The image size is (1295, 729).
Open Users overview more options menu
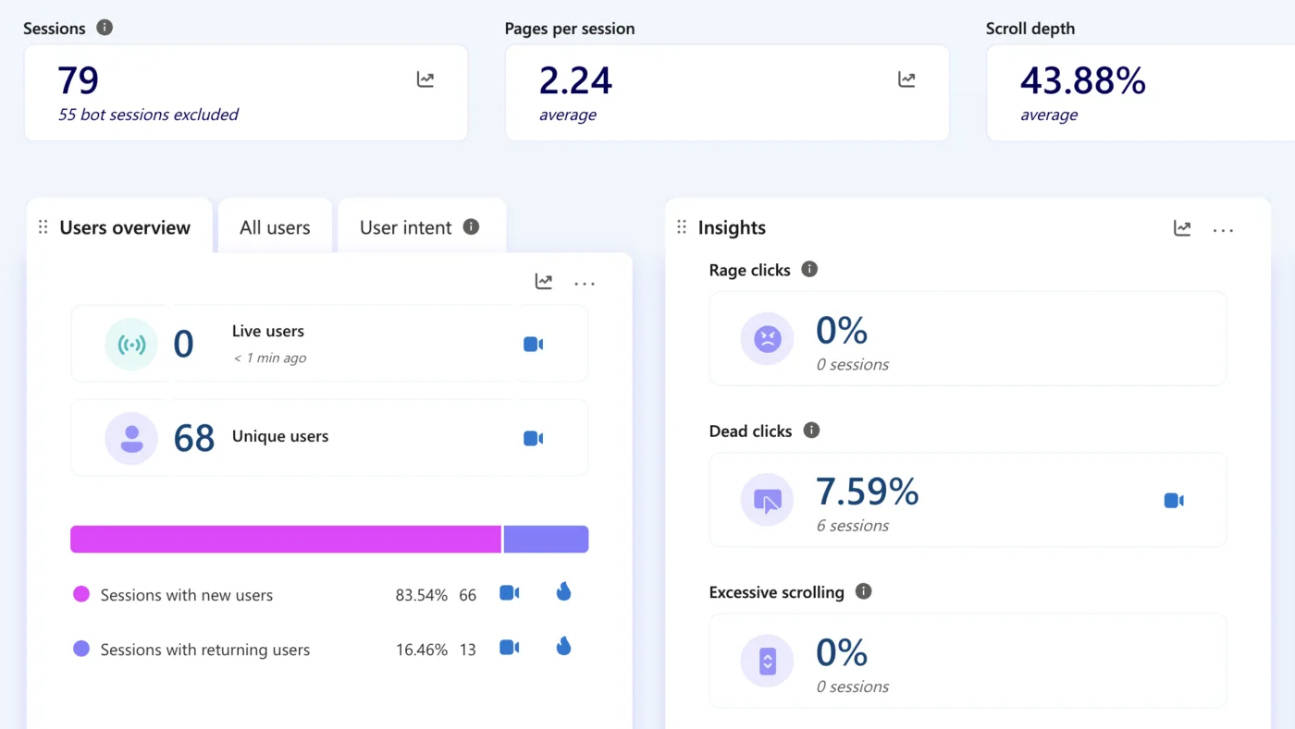click(585, 283)
